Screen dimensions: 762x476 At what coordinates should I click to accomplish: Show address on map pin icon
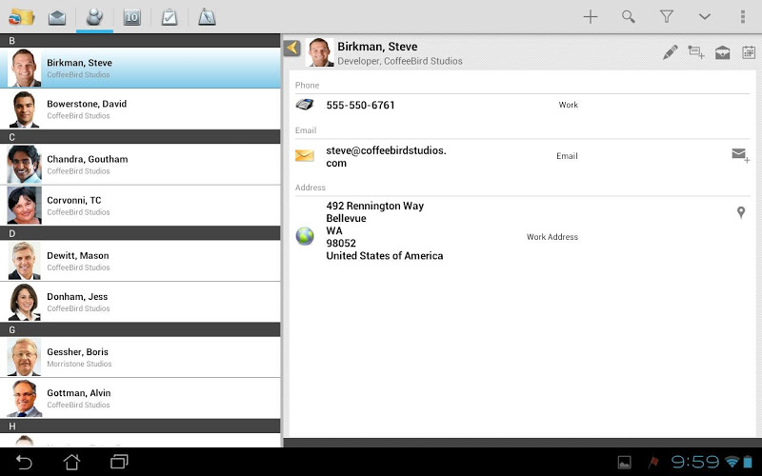(741, 212)
